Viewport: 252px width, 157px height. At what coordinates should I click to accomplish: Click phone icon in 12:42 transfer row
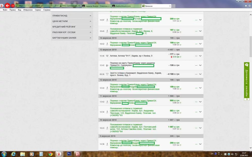(107, 65)
